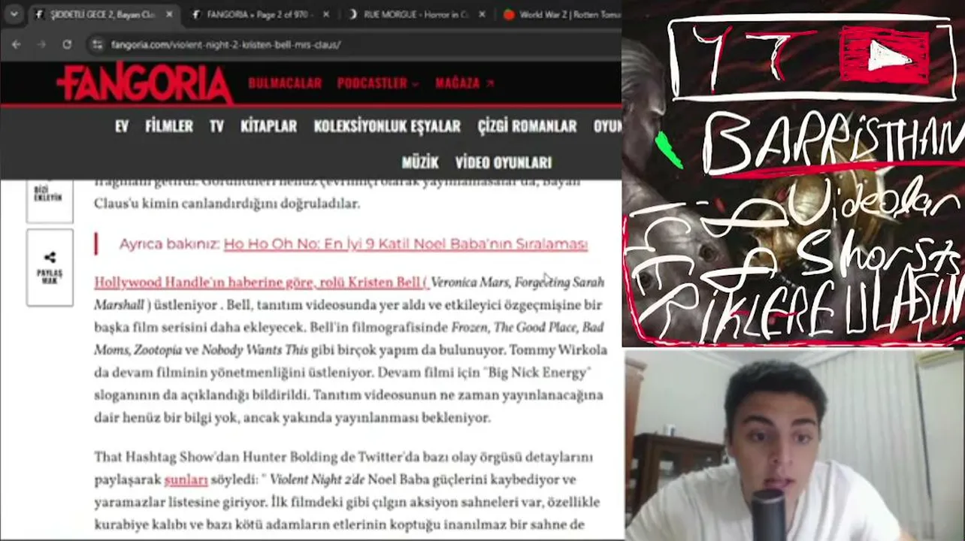Click the "Big Nick Energy" slogan text
This screenshot has height=541, width=965.
pos(538,372)
